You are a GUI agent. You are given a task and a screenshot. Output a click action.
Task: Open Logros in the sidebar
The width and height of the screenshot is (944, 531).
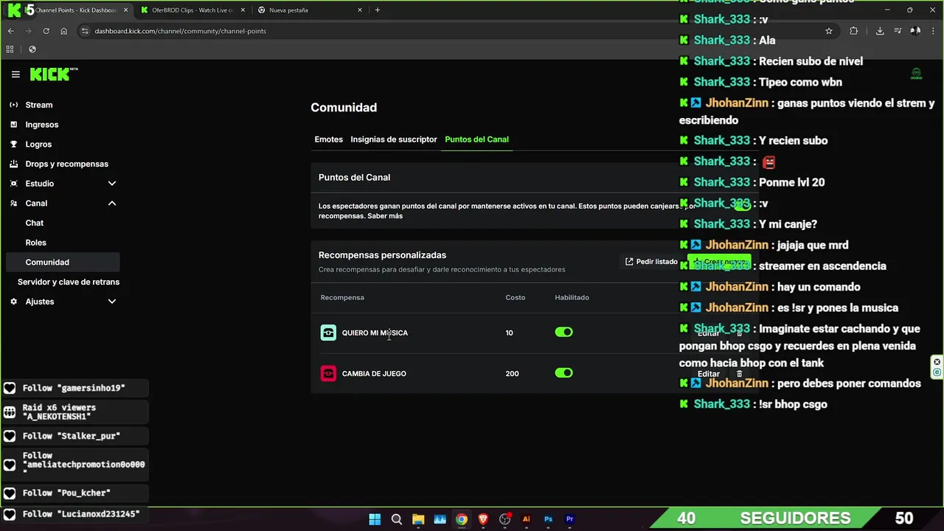[x=38, y=145]
